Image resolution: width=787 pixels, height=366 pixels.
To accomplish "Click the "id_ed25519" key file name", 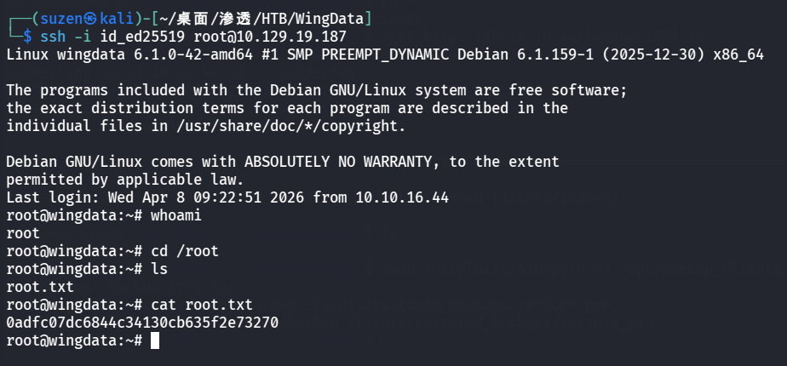I will 126,37.
